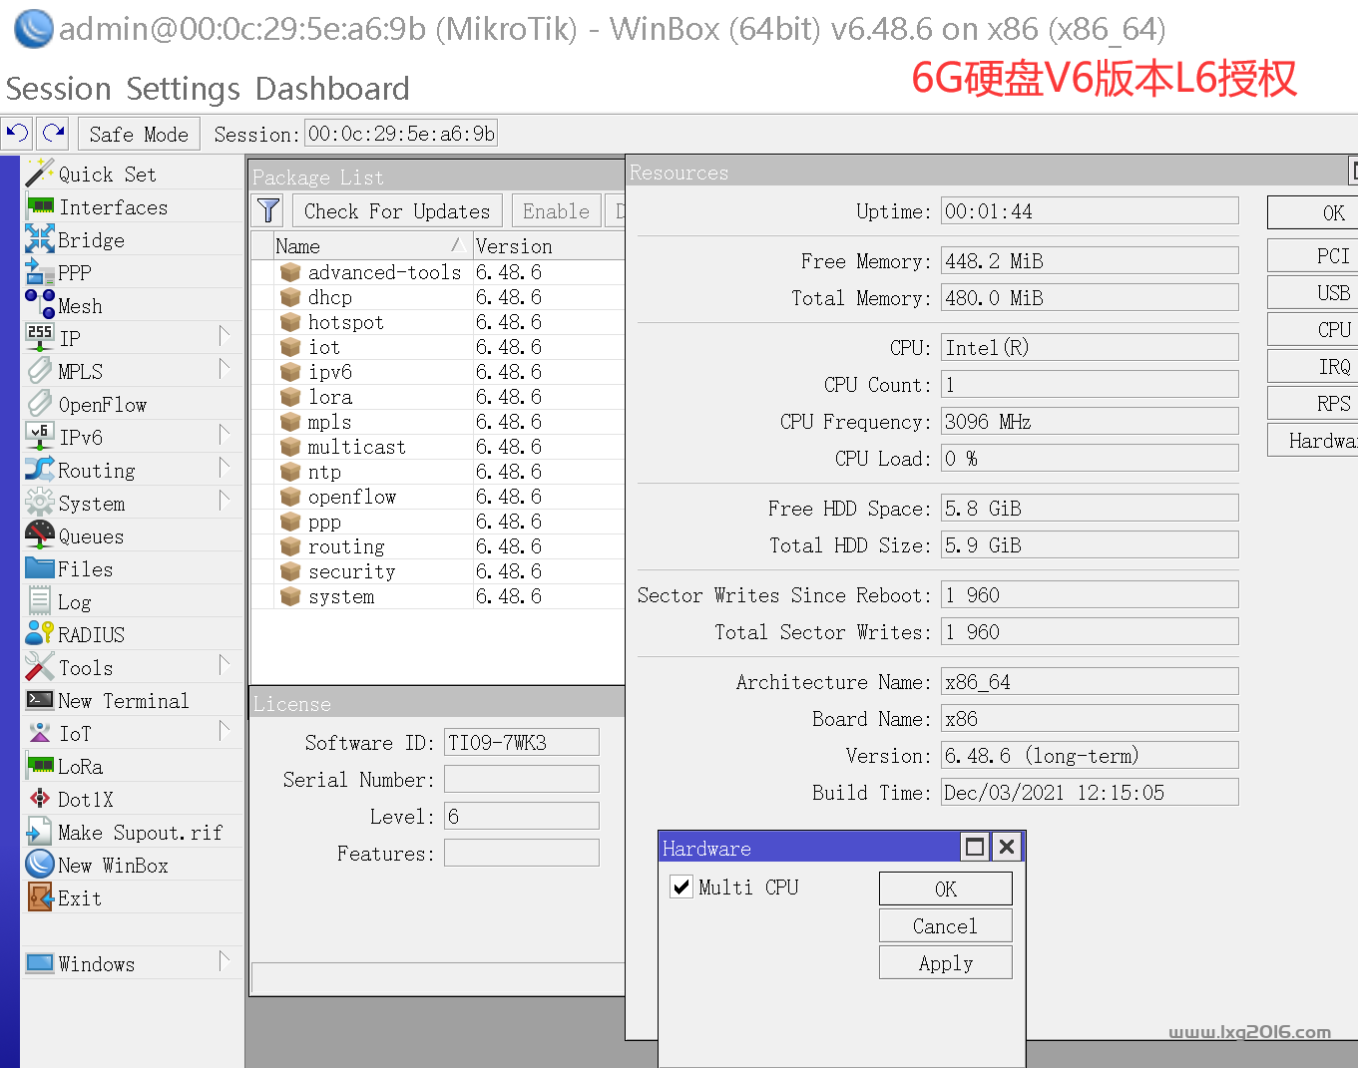Screen dimensions: 1358x1068
Task: Expand the Windows submenu arrow
Action: [225, 962]
